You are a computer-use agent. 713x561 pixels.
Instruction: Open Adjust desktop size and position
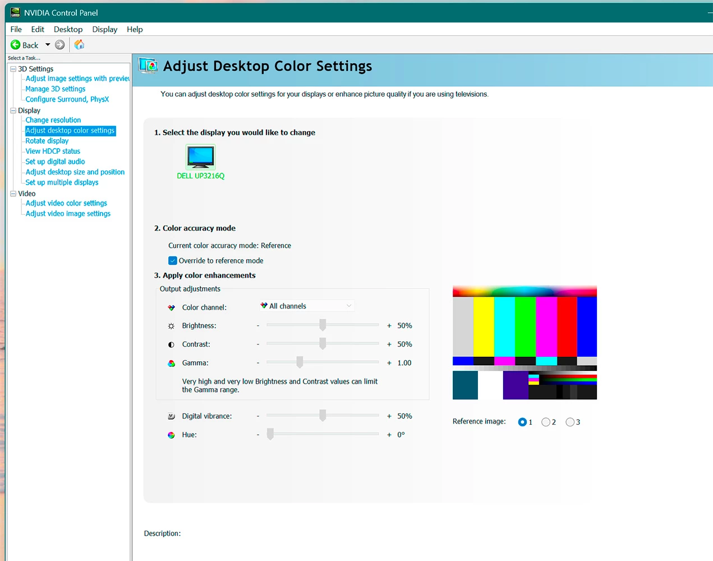click(75, 172)
